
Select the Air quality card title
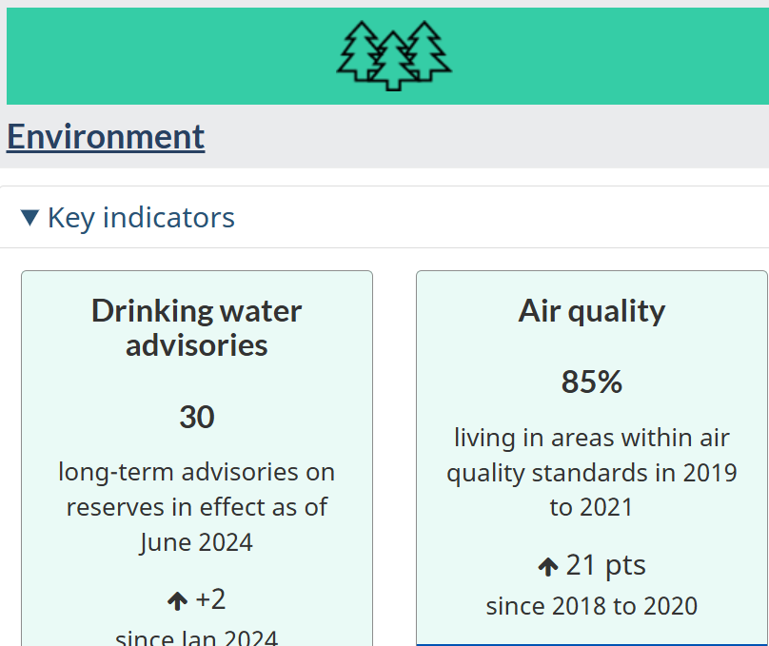click(x=592, y=311)
